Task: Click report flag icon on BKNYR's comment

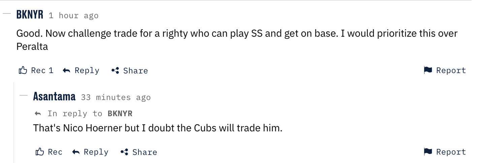Action: click(x=428, y=70)
